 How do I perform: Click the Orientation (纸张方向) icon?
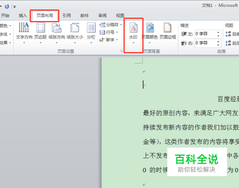tap(56, 28)
